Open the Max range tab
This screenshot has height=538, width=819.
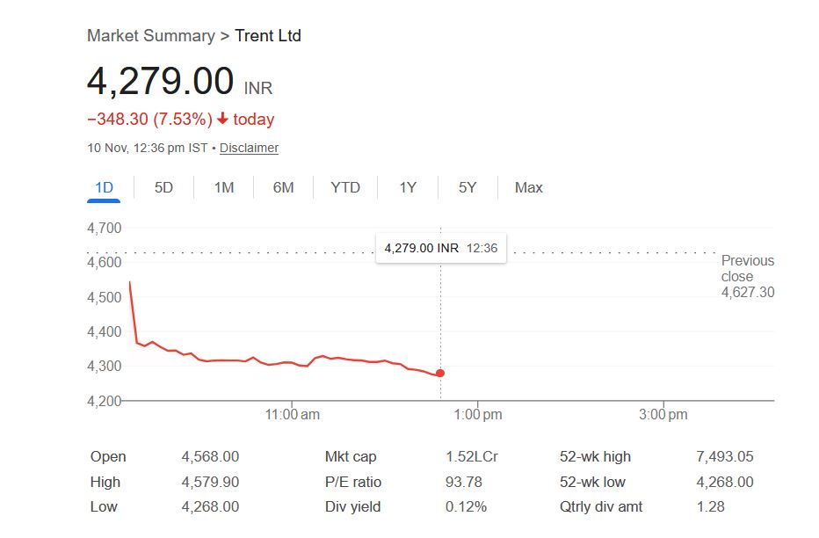click(529, 187)
